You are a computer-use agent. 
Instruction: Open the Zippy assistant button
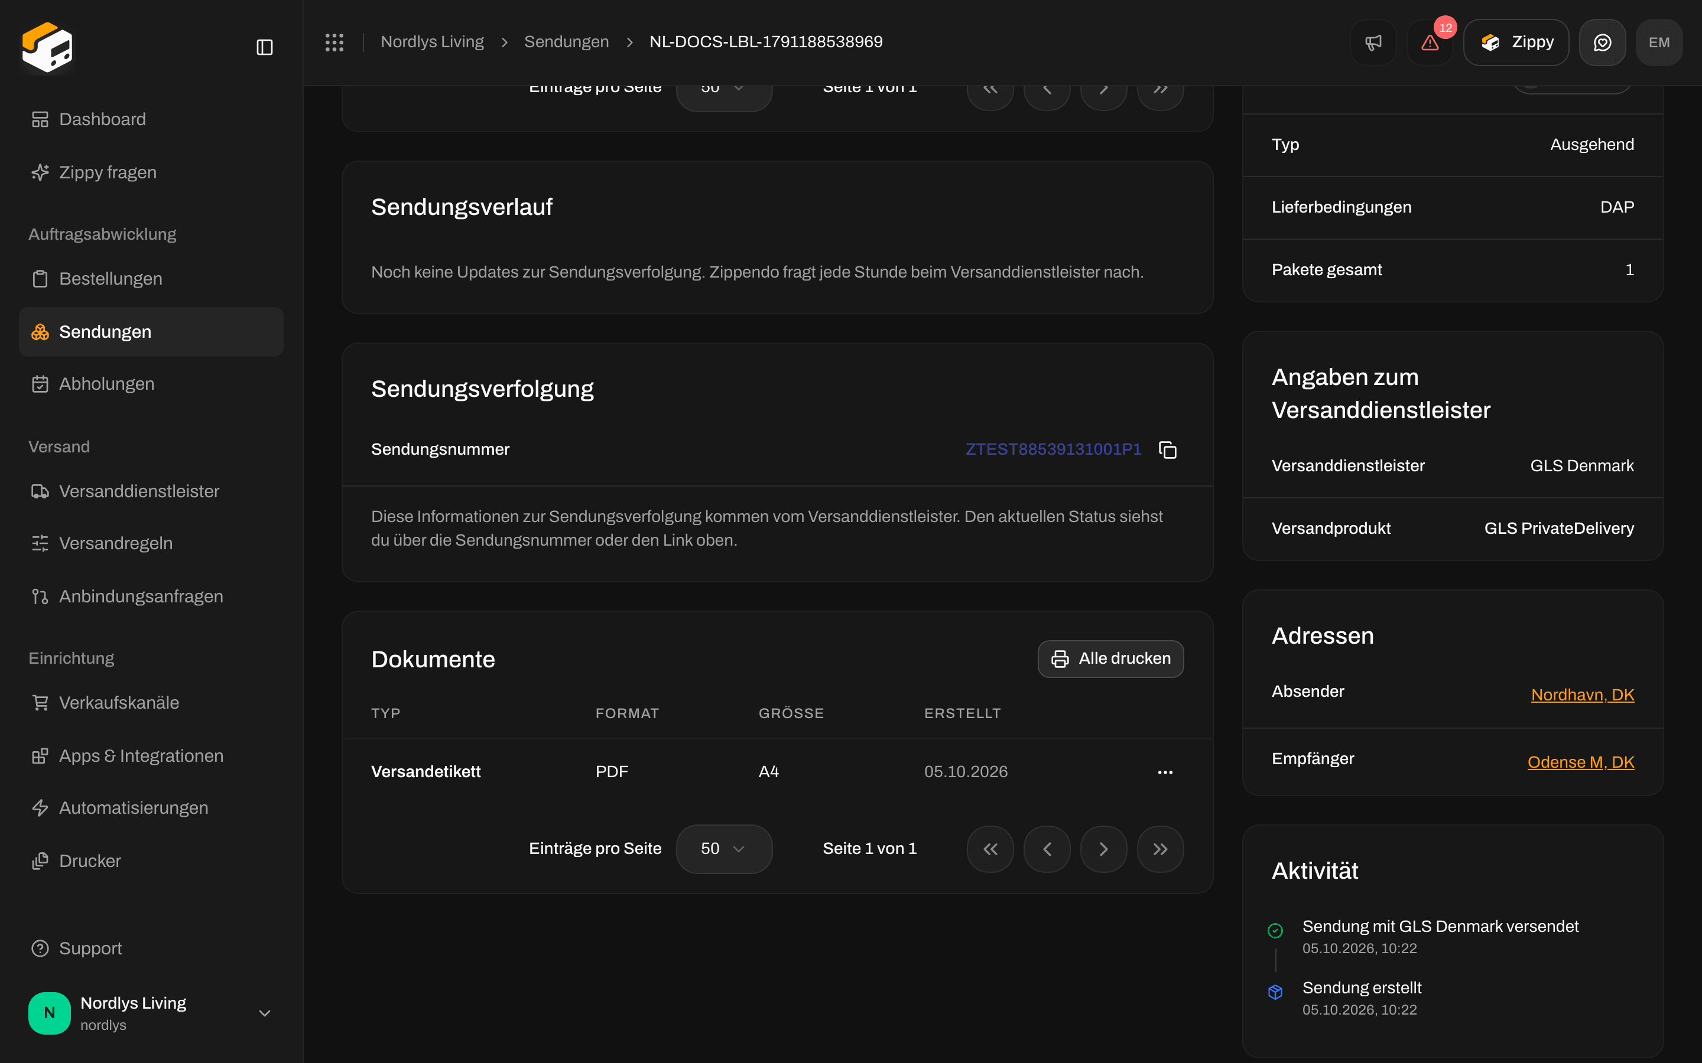[x=1516, y=42]
